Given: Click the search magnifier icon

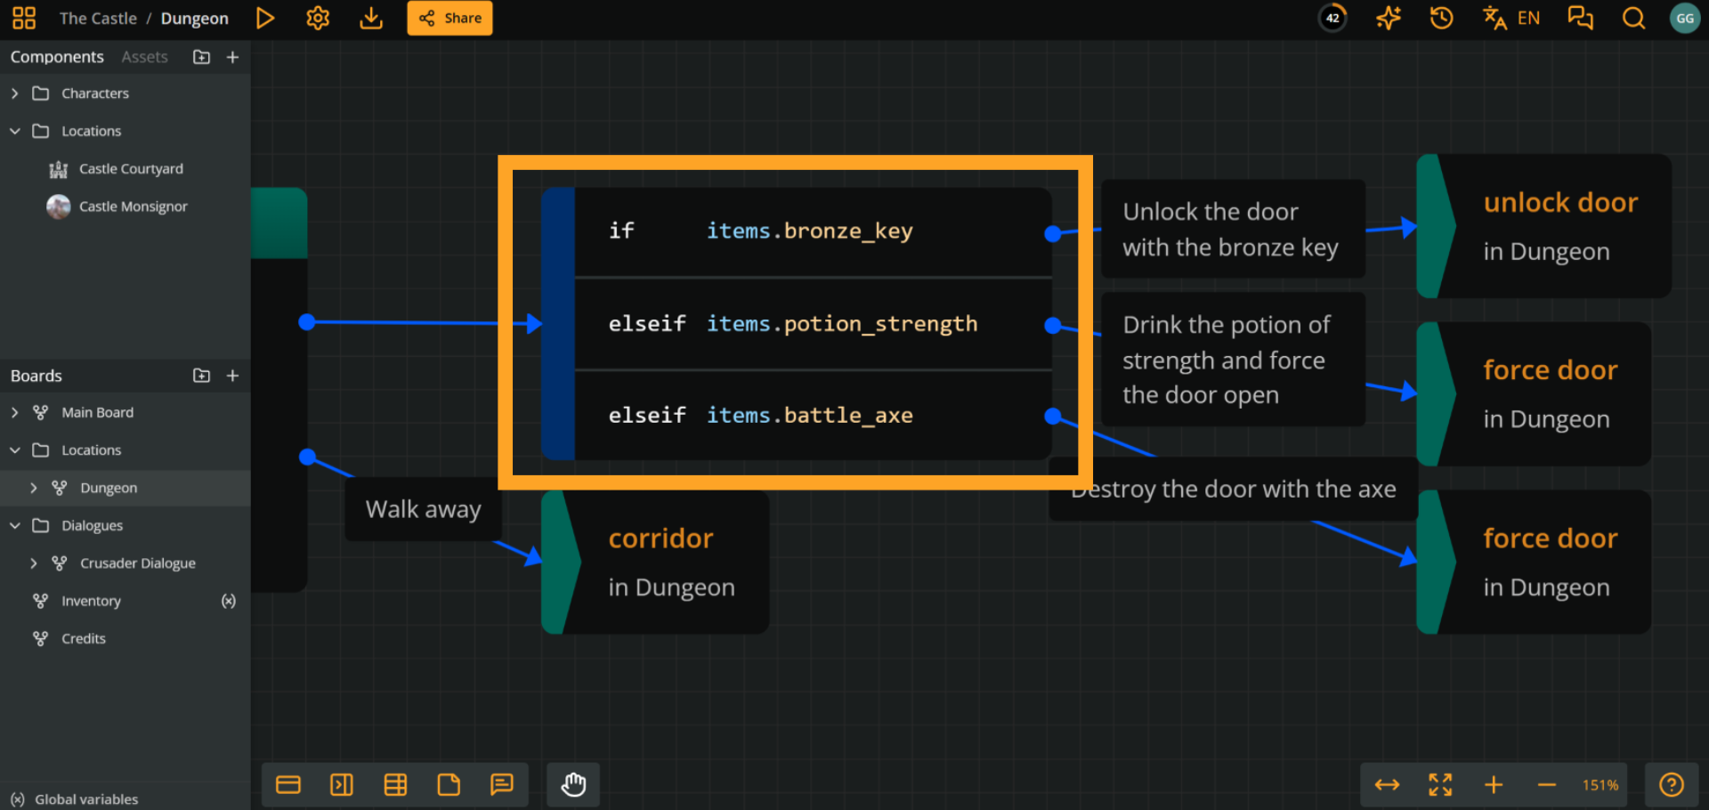Looking at the screenshot, I should point(1633,18).
